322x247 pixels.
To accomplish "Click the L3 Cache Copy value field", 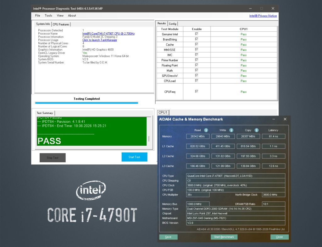I will click(248, 166).
